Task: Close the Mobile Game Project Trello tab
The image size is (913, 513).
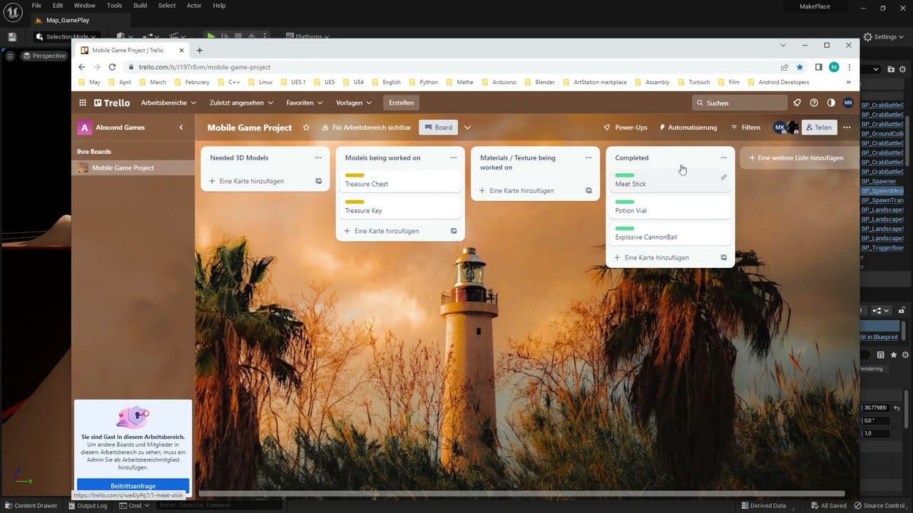Action: (x=182, y=50)
